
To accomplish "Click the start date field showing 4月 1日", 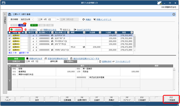I will pyautogui.click(x=47, y=20).
